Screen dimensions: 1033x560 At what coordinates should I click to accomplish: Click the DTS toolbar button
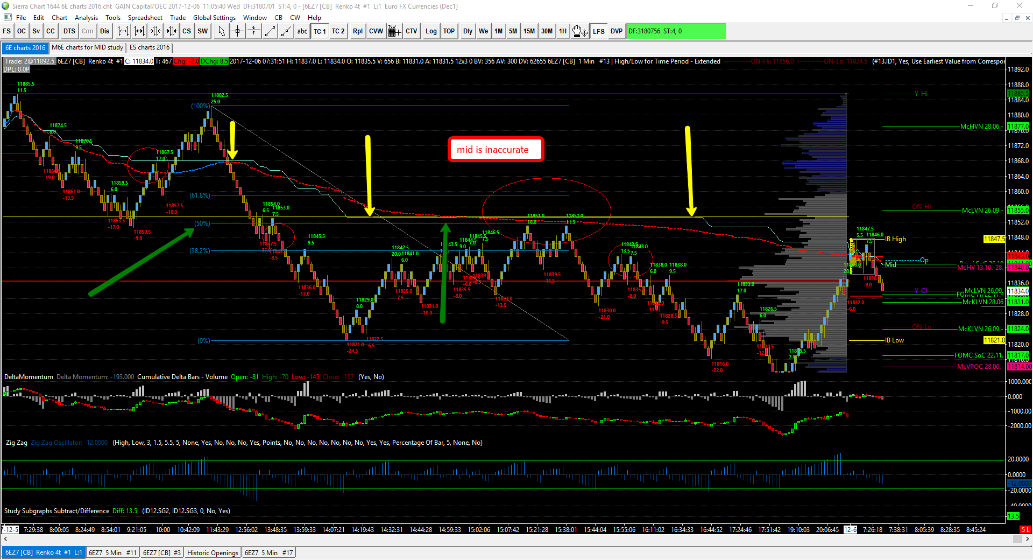pyautogui.click(x=69, y=31)
